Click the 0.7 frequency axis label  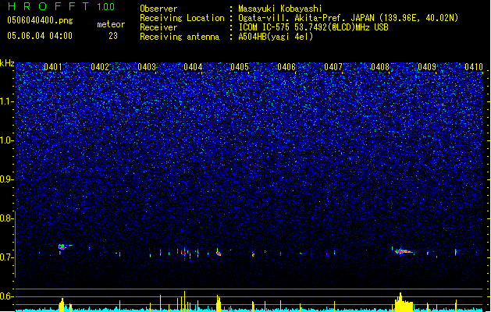[x=7, y=257]
